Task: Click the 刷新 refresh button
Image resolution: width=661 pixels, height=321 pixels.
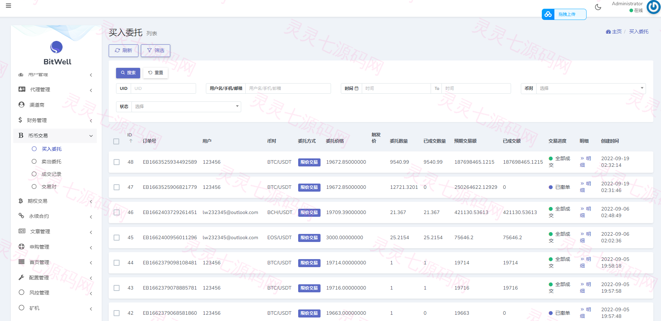Action: coord(123,51)
